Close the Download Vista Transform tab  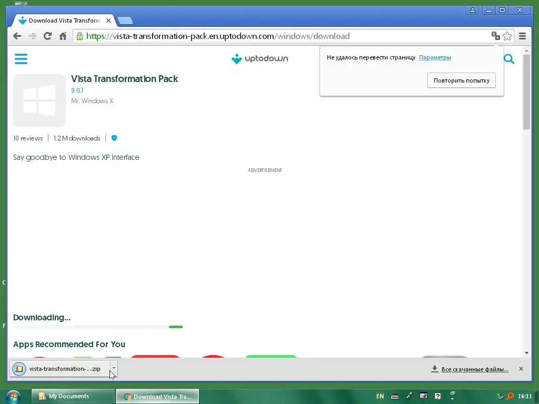click(x=108, y=21)
